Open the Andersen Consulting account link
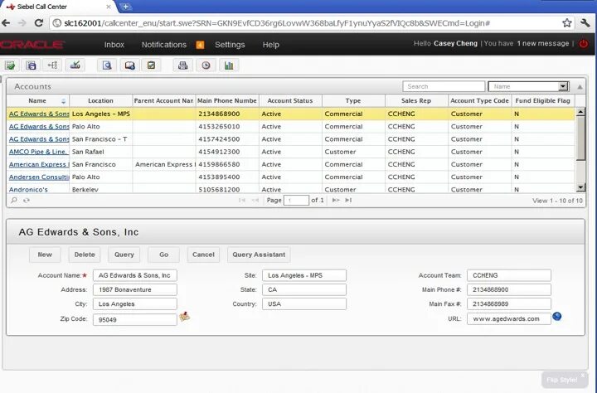597x393 pixels. [39, 177]
